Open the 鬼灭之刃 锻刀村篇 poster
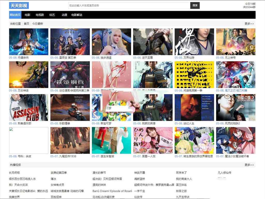Viewport: 265px width, 199px height. [235, 75]
